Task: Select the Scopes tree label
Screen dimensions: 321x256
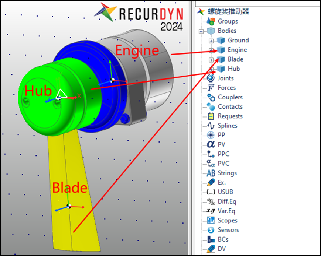Action: 228,221
